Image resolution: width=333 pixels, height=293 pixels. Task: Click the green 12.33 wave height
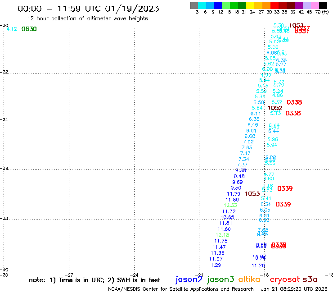[x=230, y=206]
